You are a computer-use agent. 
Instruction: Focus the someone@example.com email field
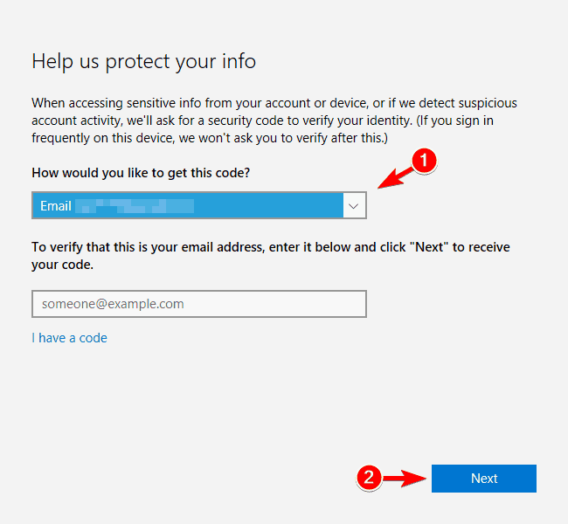[199, 304]
